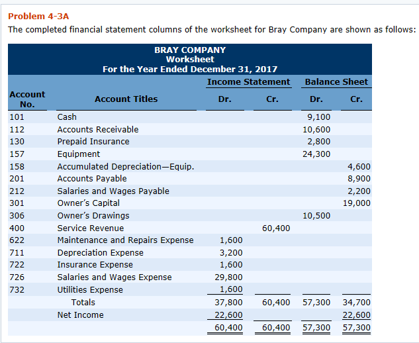Click the Balance Sheet column header
The width and height of the screenshot is (419, 343).
pos(336,82)
